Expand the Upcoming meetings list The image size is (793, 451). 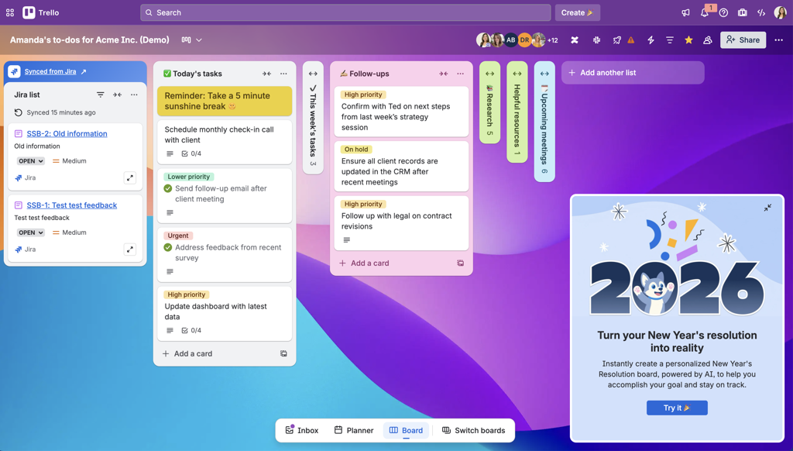coord(544,74)
